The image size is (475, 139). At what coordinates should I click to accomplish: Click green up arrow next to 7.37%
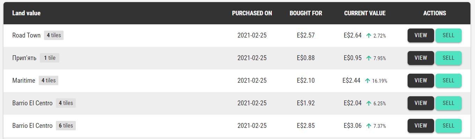369,126
